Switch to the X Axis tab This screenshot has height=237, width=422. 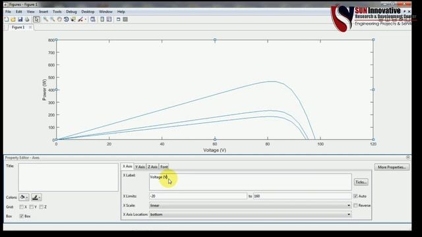127,167
